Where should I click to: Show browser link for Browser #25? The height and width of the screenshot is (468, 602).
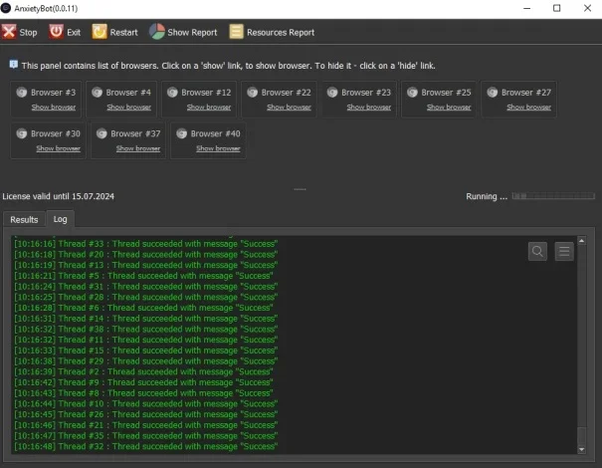click(449, 108)
